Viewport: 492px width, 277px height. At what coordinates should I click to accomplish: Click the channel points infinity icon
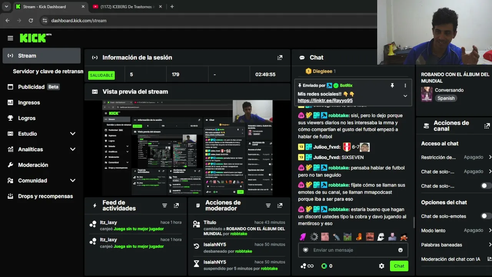307,266
